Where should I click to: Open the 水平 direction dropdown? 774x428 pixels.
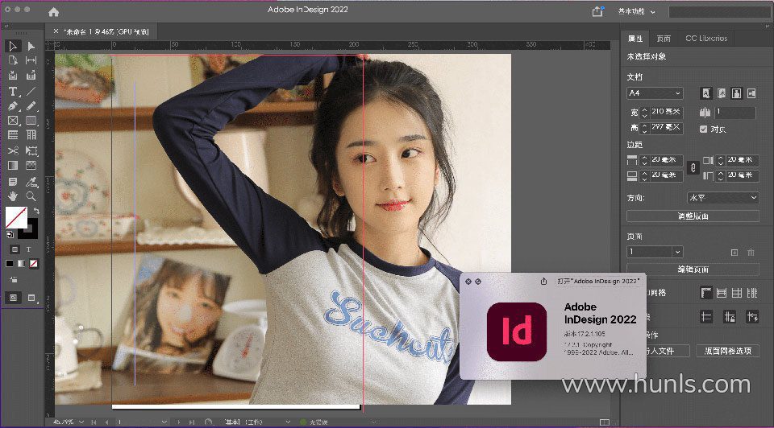[722, 198]
